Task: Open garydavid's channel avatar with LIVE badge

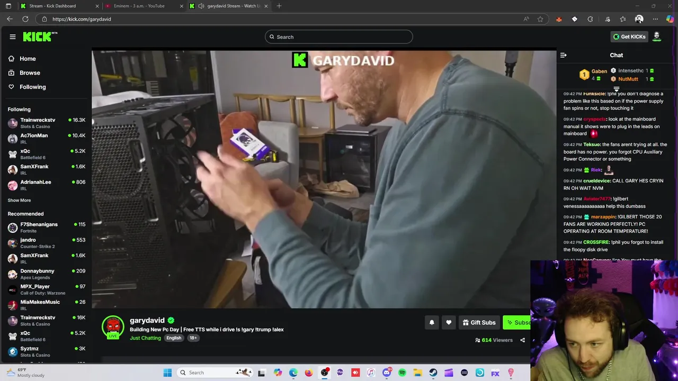Action: tap(113, 328)
